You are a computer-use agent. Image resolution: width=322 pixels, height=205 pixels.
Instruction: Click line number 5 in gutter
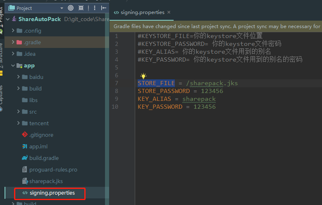tap(117, 67)
